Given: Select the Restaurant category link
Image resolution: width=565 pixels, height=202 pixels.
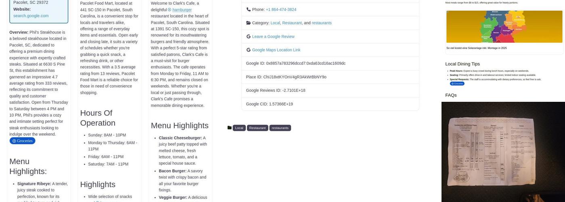Looking at the screenshot, I should coord(292,23).
